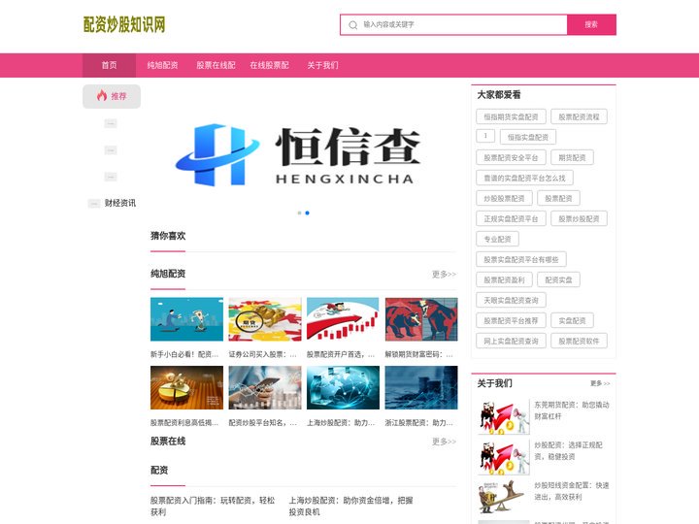Screen dimensions: 699x524
Task: Open the 证券公司买入股票 article thumbnail
Action: (265, 319)
